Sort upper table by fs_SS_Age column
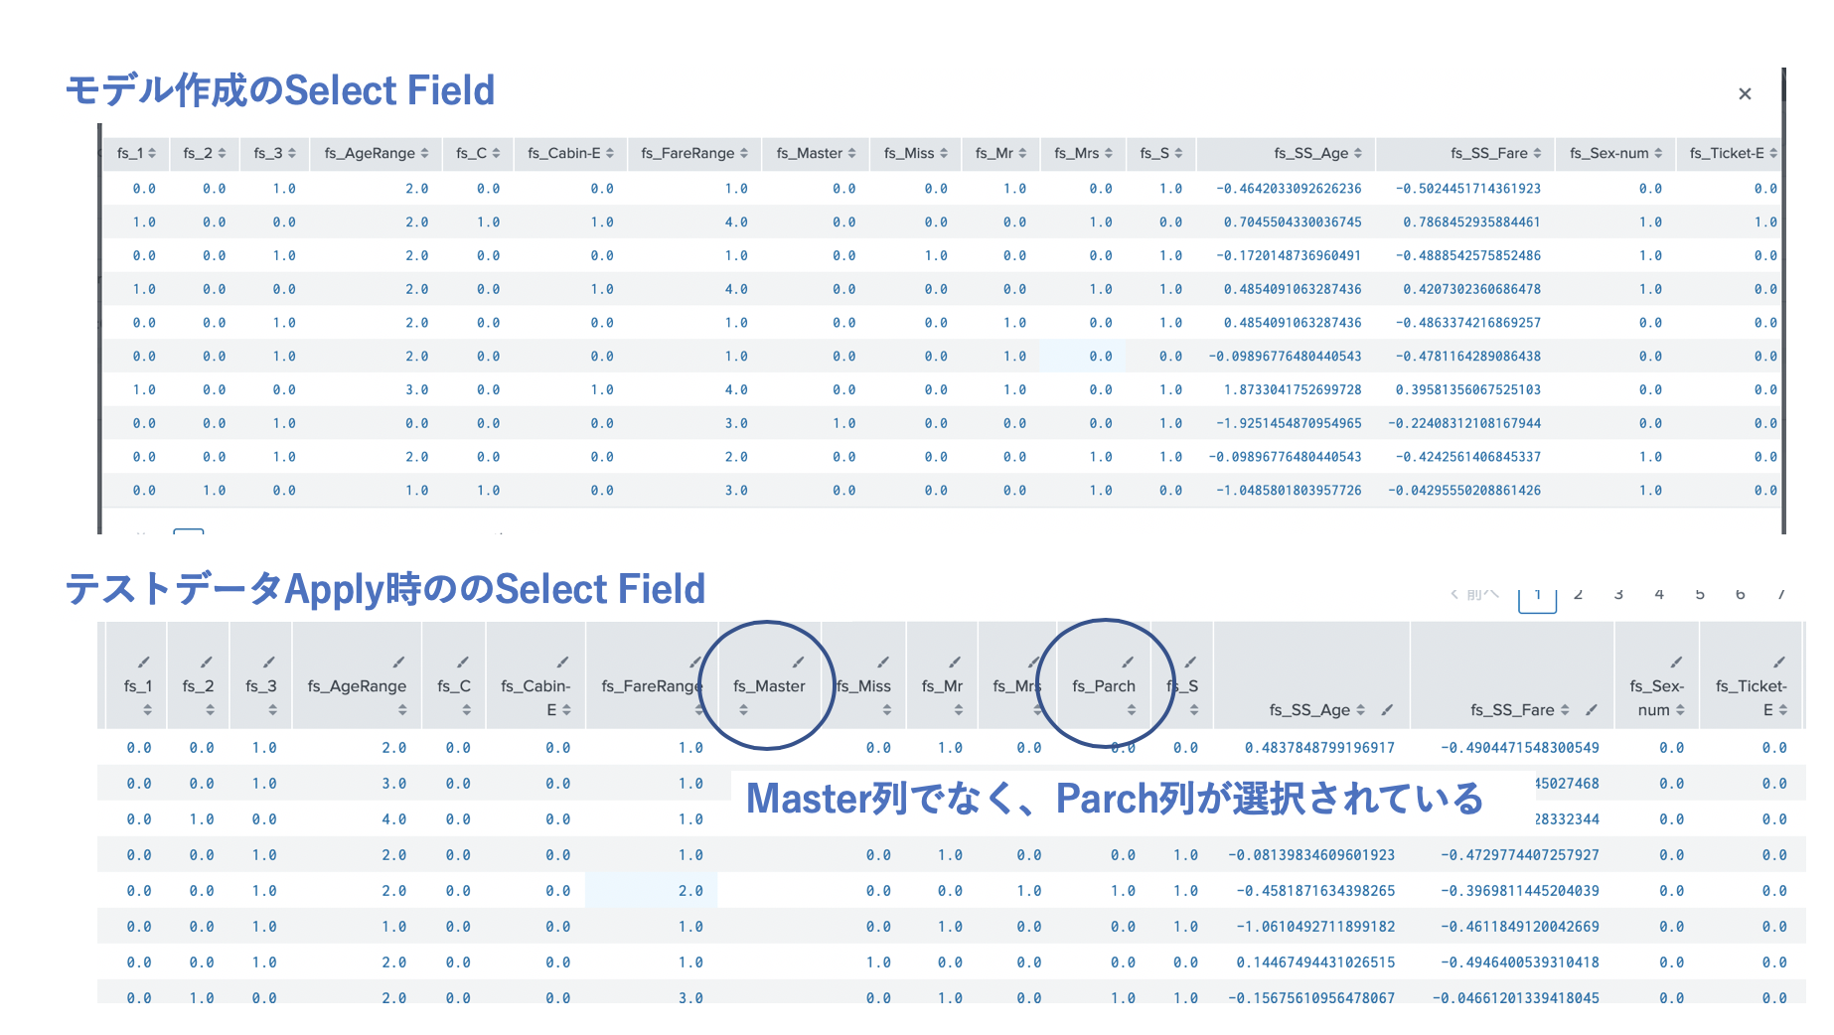The width and height of the screenshot is (1834, 1035). point(1358,153)
